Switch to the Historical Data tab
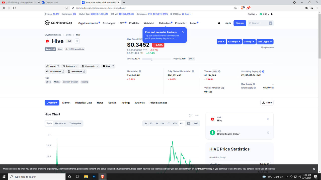 point(84,103)
